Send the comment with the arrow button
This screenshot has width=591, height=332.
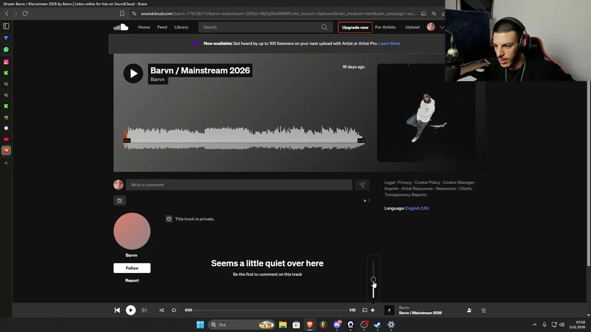tap(362, 185)
